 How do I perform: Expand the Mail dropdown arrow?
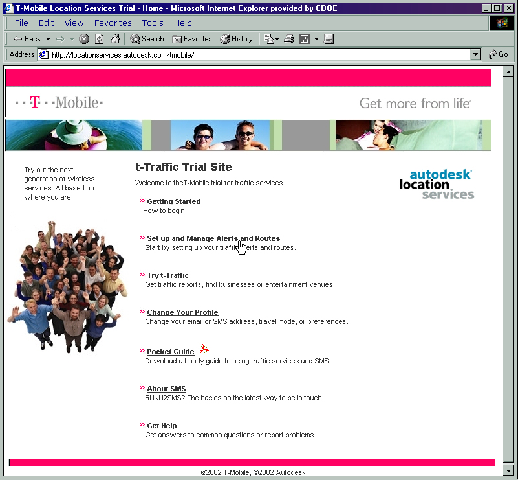pyautogui.click(x=277, y=39)
